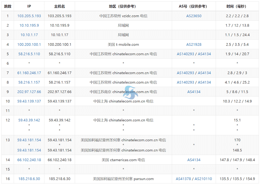Select region text 美国 ctamericas.com 电信
The height and width of the screenshot is (185, 261).
[123, 160]
